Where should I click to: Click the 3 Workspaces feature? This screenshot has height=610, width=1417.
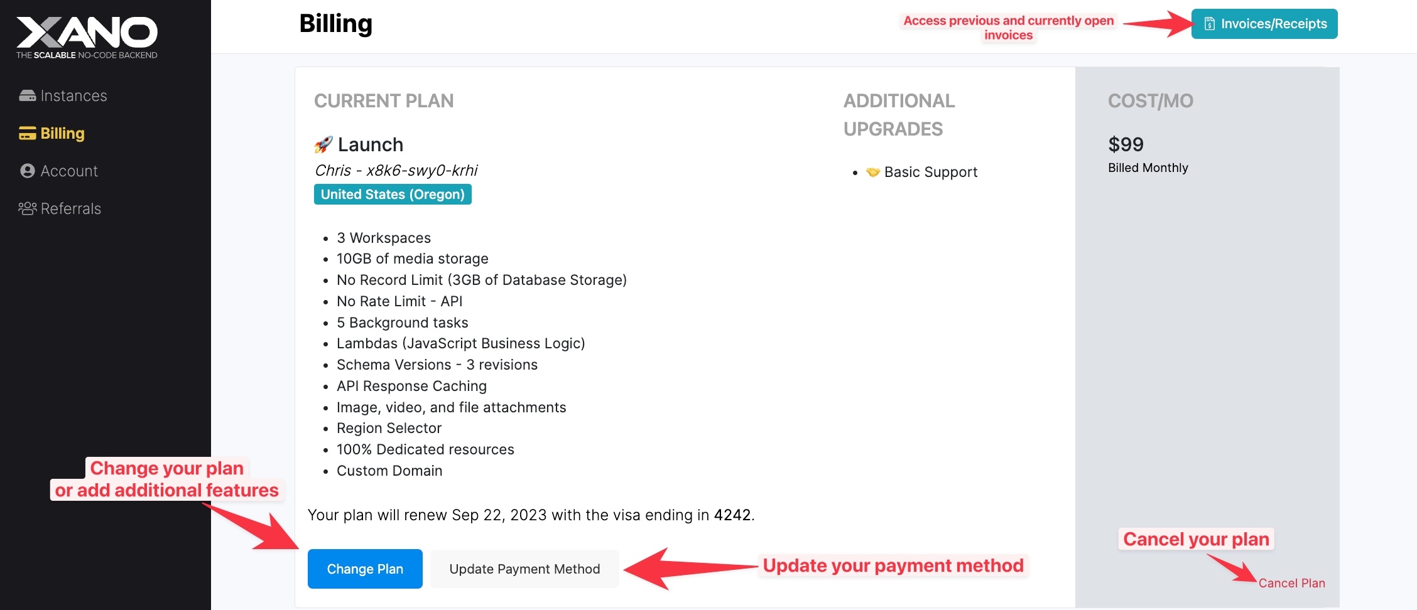pos(384,238)
